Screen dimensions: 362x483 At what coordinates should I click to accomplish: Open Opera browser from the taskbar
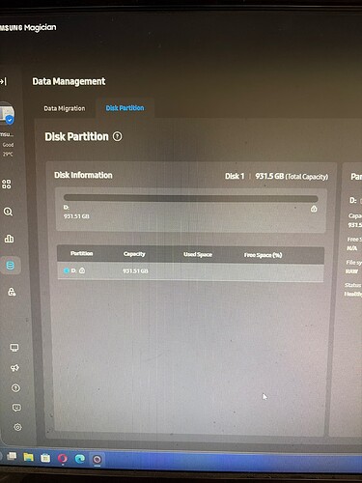(x=63, y=458)
